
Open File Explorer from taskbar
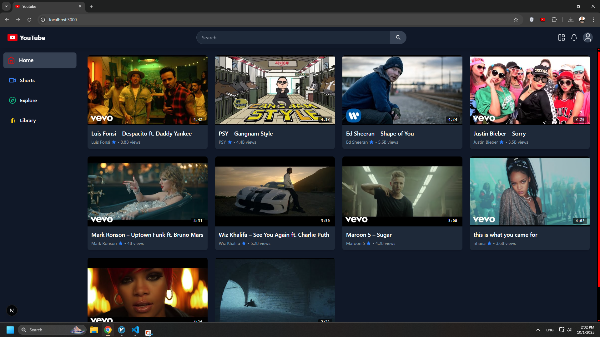(94, 330)
